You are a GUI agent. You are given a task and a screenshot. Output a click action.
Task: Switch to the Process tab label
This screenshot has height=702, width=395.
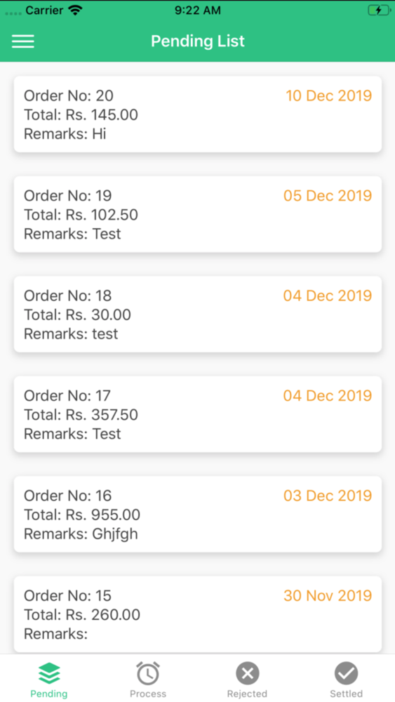point(148,694)
